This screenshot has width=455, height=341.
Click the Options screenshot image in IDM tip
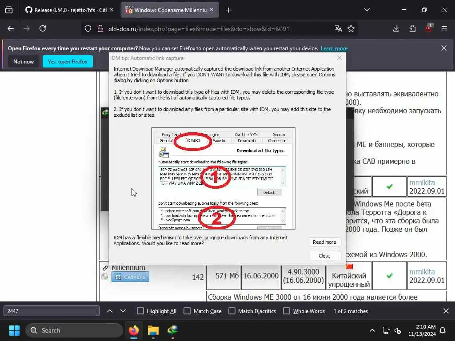pos(224,178)
